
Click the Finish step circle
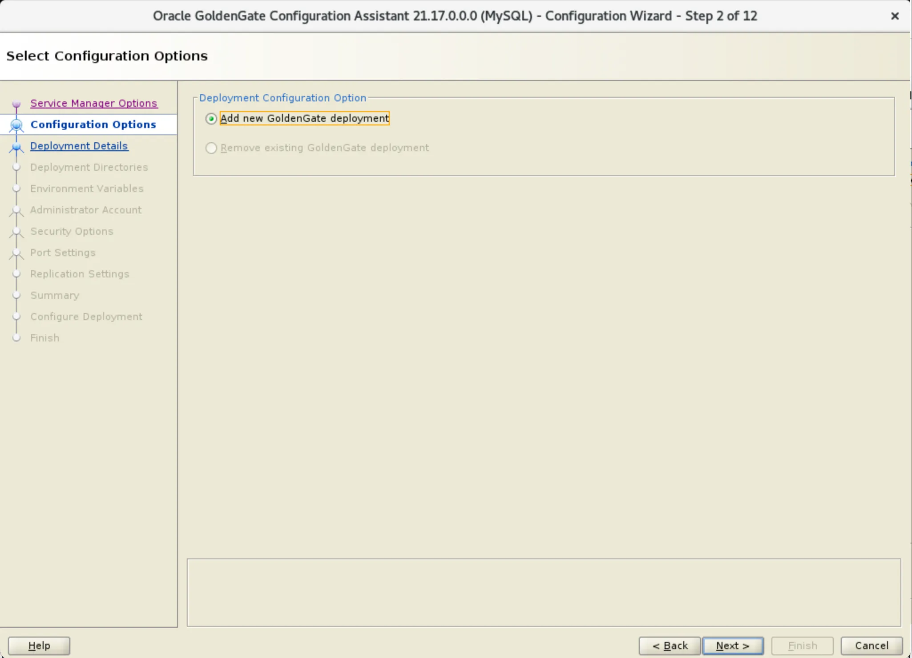click(x=16, y=338)
